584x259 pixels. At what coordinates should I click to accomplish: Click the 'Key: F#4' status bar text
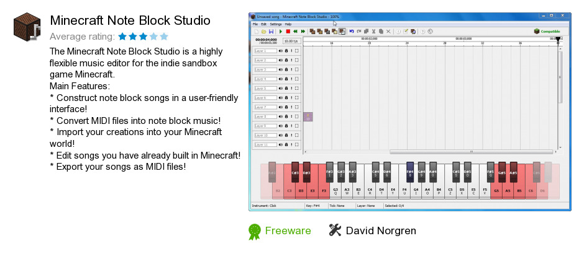coord(313,206)
